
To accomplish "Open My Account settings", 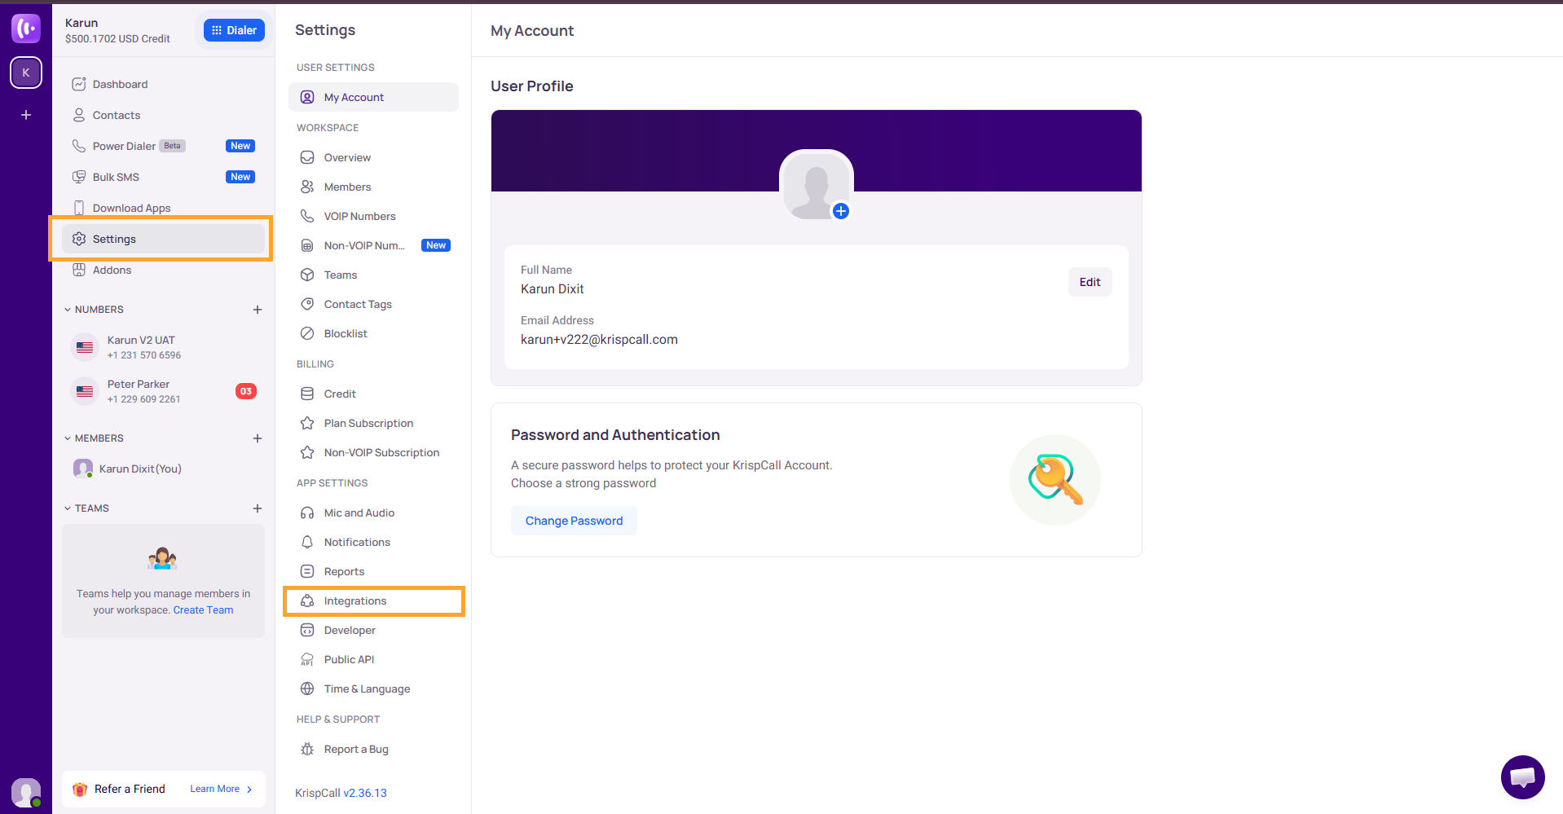I will pyautogui.click(x=373, y=97).
